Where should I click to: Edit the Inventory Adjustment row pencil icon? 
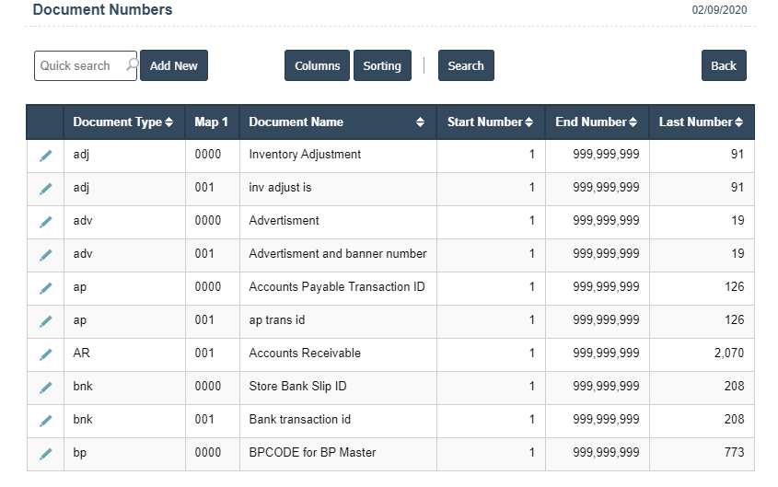point(45,156)
